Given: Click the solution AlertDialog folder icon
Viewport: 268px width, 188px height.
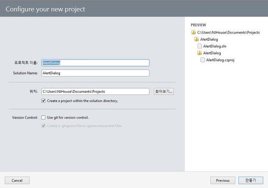Looking at the screenshot, I should click(197, 39).
